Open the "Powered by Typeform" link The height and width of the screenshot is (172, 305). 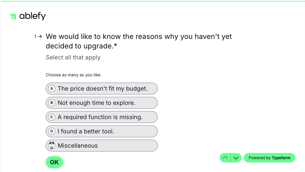coord(269,158)
